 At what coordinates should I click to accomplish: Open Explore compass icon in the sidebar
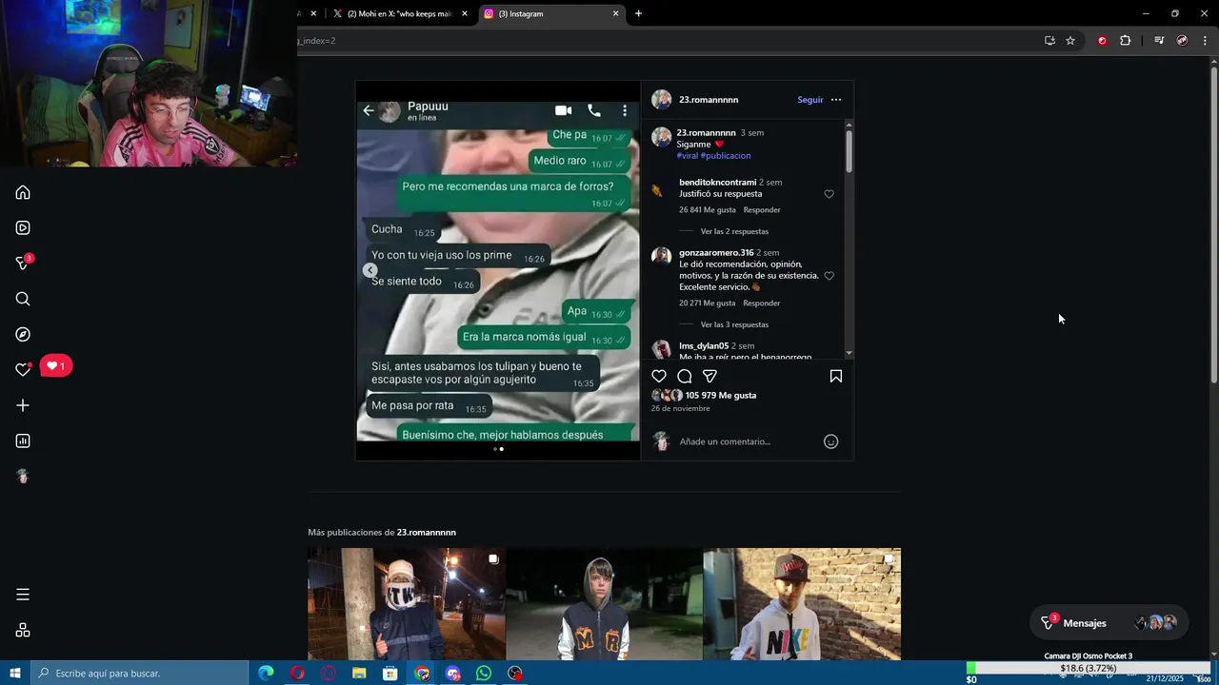click(x=23, y=335)
